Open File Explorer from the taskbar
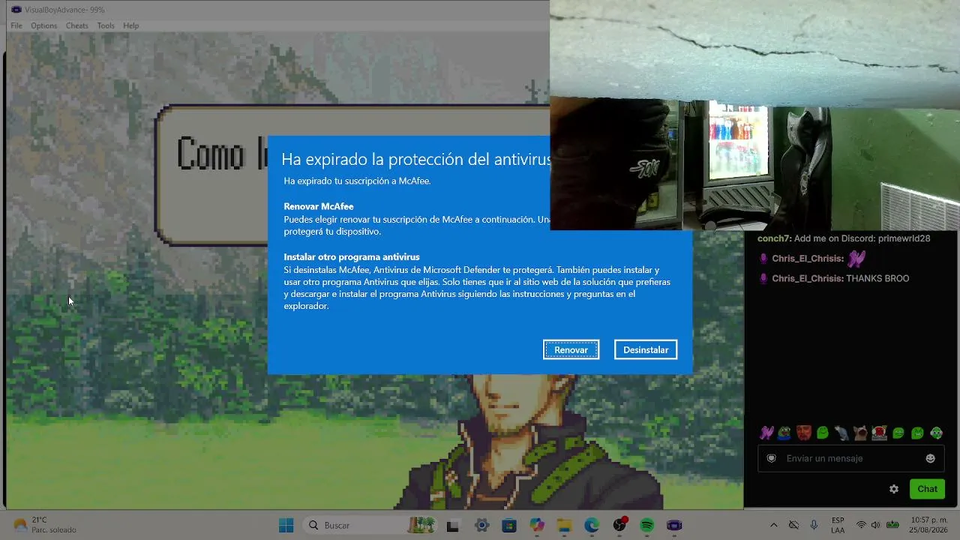Screen dimensions: 960x540 [564, 525]
